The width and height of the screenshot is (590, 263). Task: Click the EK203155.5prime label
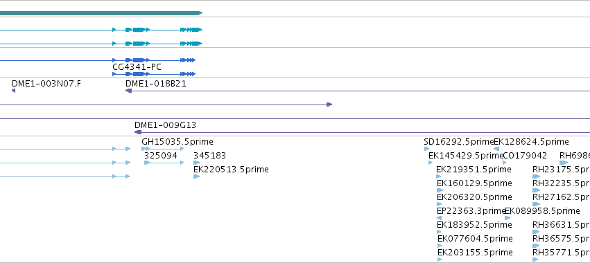[x=475, y=252]
